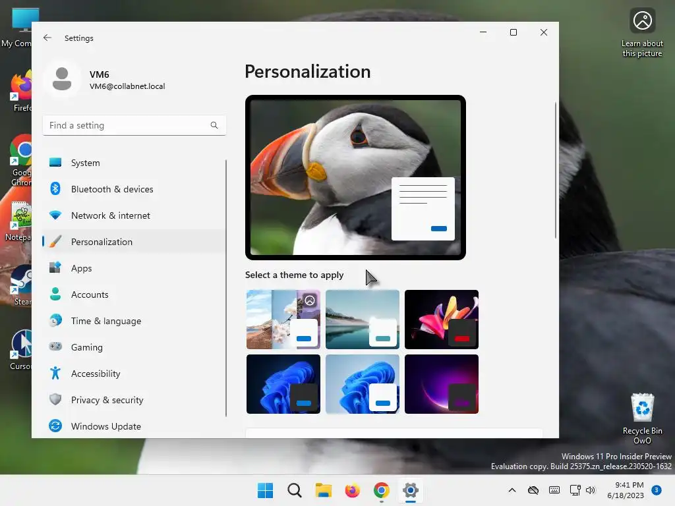Minimize the Settings window

(483, 32)
